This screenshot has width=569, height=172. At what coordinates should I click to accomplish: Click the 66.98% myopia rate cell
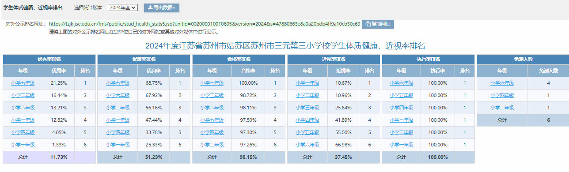343,145
